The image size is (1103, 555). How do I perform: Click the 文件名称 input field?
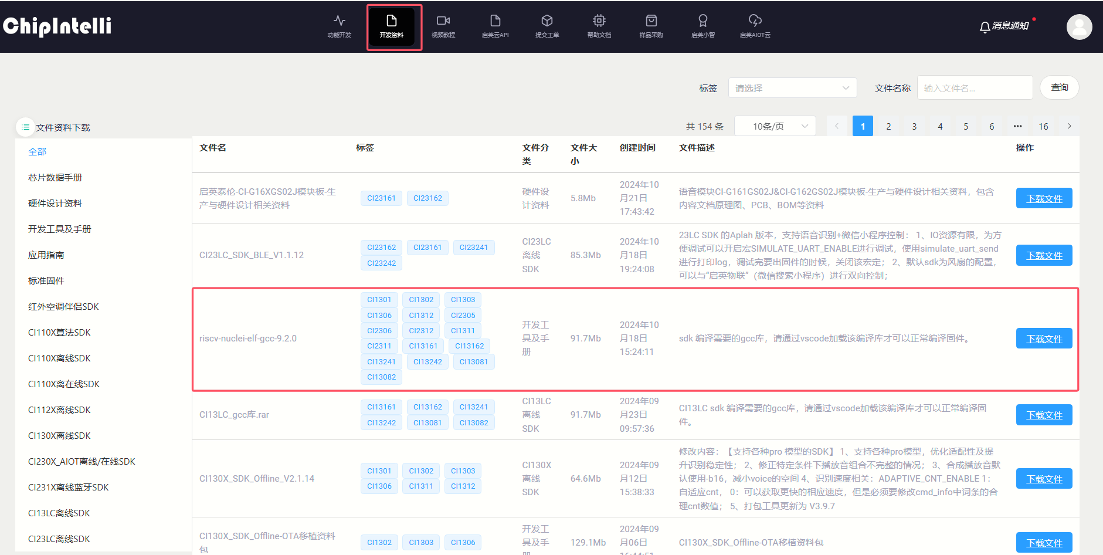pos(974,88)
